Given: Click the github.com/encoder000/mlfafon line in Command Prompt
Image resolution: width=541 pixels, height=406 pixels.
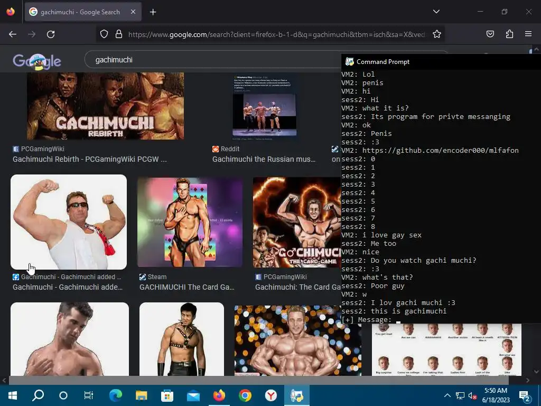Looking at the screenshot, I should (x=430, y=151).
